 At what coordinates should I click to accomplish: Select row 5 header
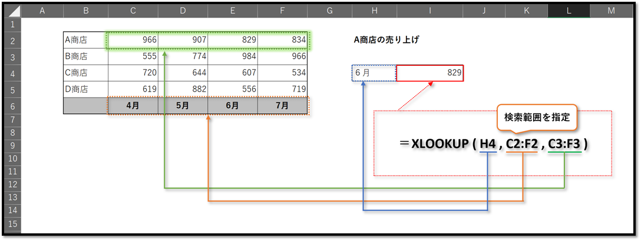tap(12, 90)
